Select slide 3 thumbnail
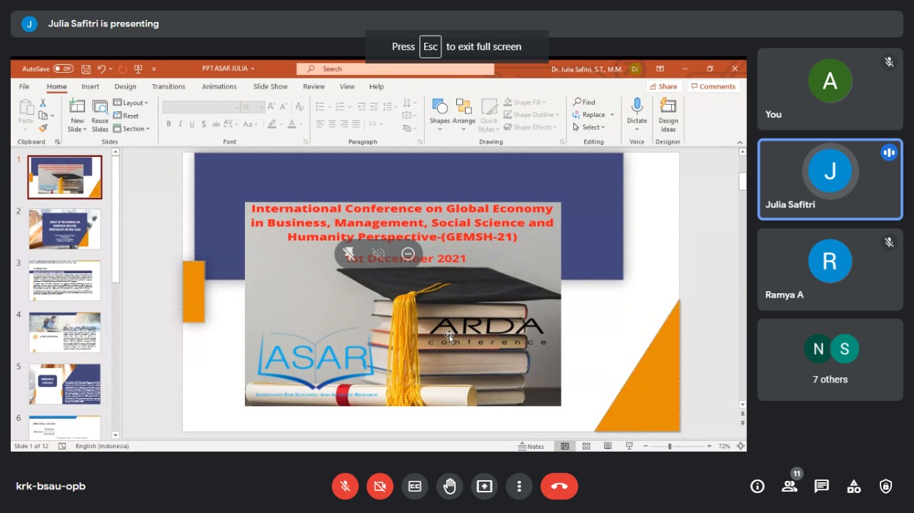914x513 pixels. [64, 280]
